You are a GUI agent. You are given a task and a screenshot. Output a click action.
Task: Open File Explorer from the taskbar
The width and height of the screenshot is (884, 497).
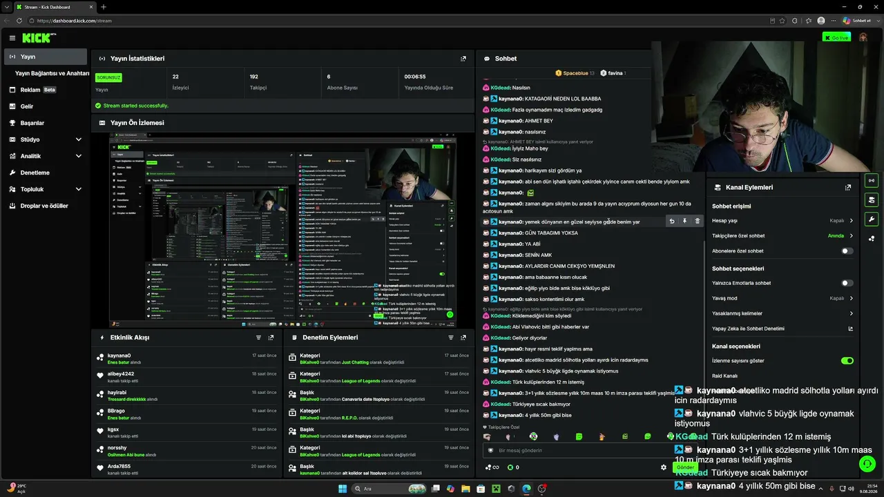465,489
